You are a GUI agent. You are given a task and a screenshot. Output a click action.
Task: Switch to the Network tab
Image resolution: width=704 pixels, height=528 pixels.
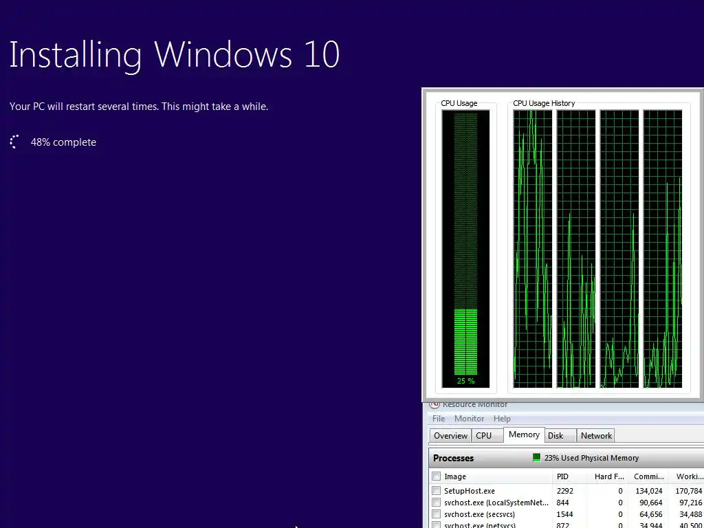coord(596,435)
